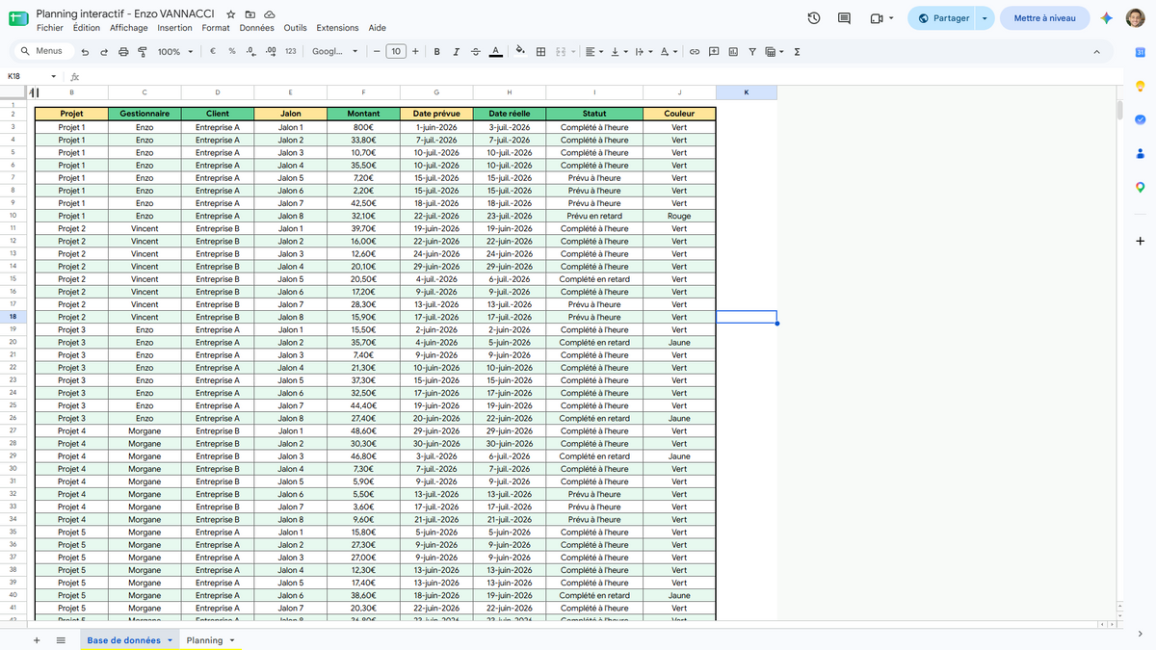This screenshot has width=1156, height=650.
Task: Toggle bold formatting
Action: click(437, 52)
